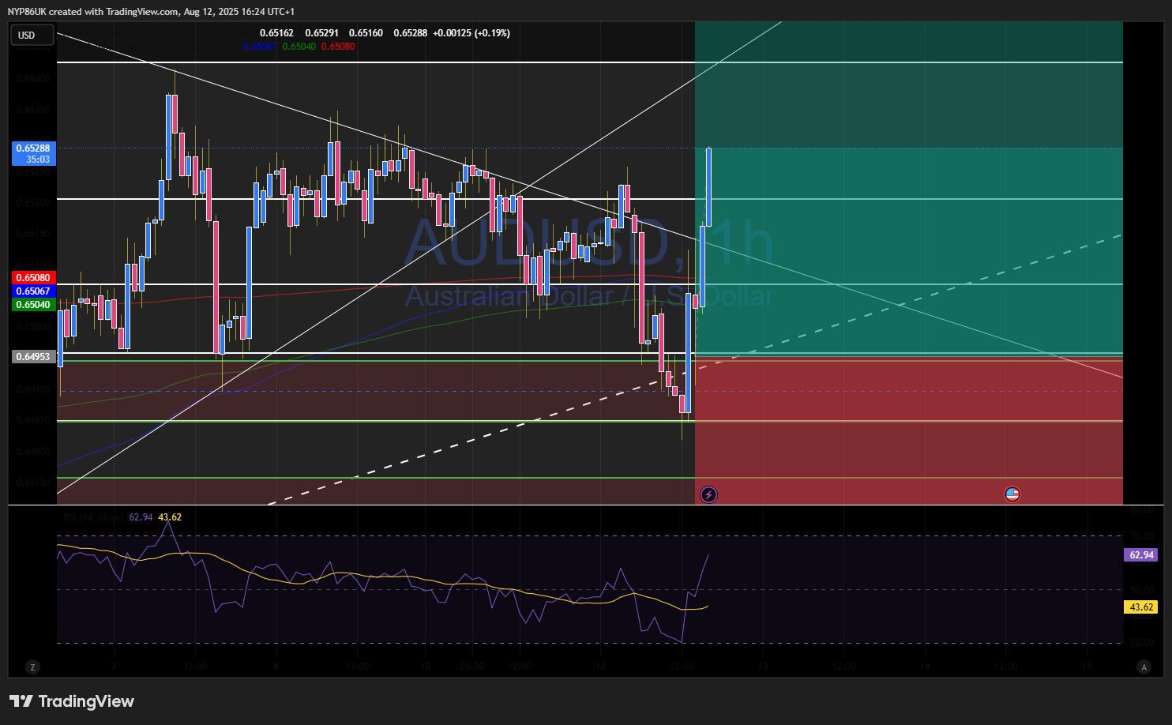Click the 0.65162 open value in header
The width and height of the screenshot is (1172, 725).
click(x=276, y=33)
